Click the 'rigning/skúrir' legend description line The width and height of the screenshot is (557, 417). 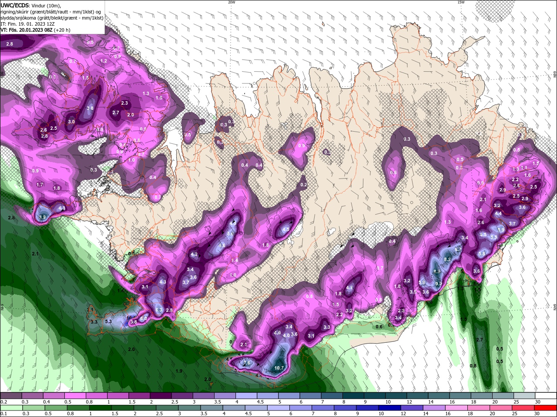tap(51, 12)
